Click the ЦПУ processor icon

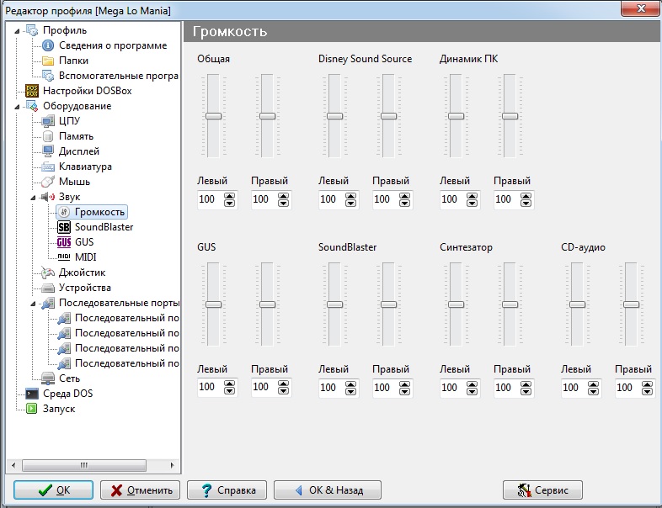(x=48, y=121)
